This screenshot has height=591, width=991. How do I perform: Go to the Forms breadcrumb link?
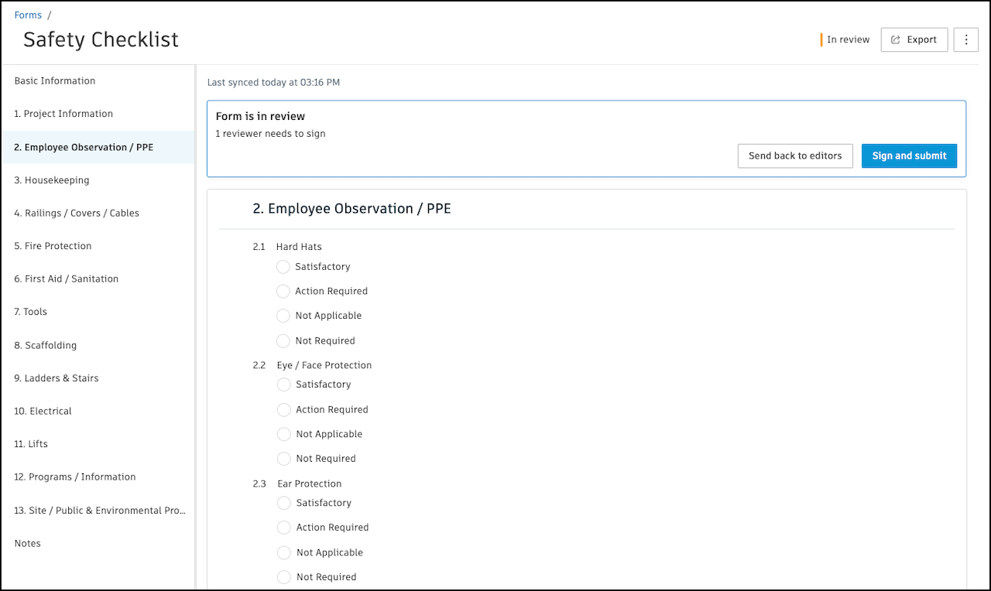[x=28, y=15]
